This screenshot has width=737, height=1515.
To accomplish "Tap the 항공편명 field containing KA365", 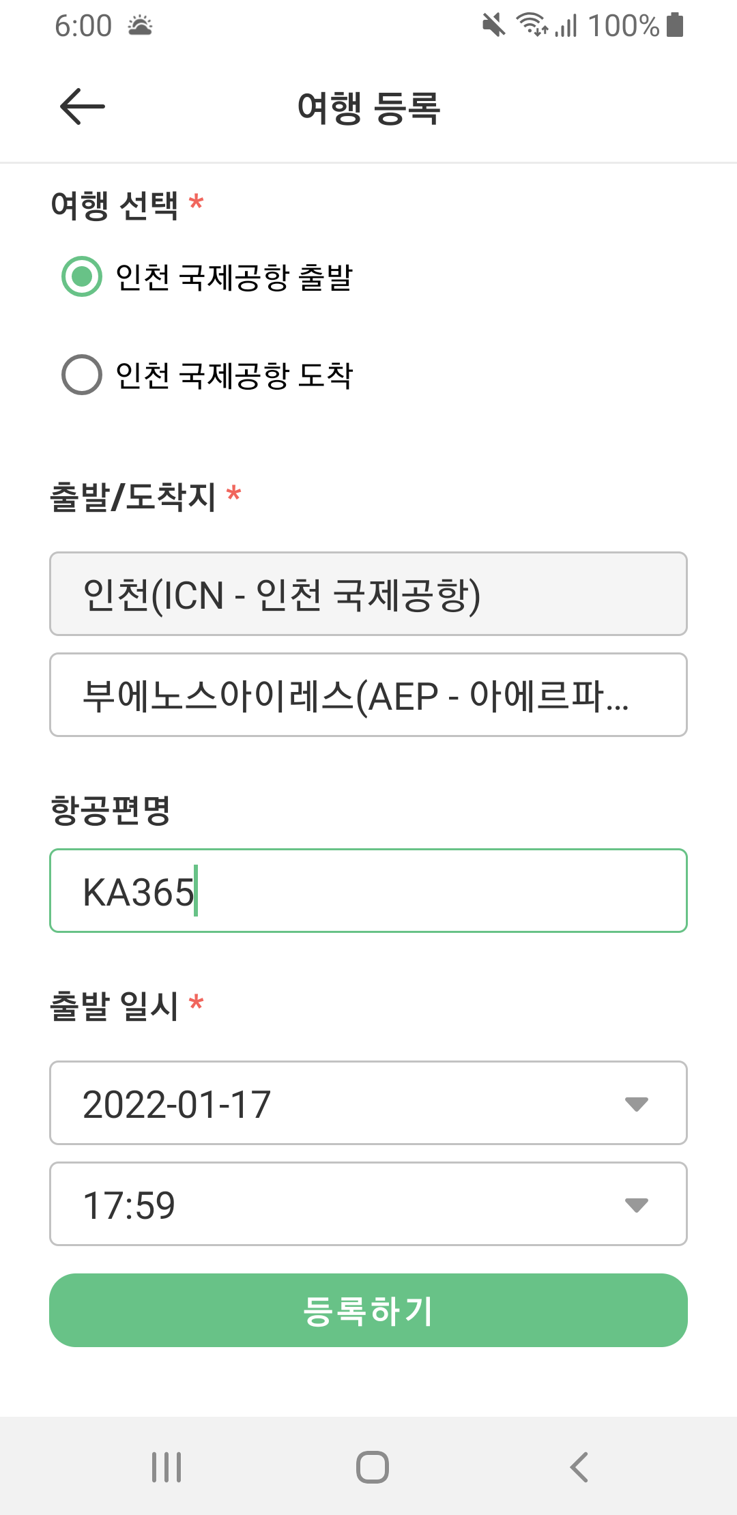I will [369, 889].
